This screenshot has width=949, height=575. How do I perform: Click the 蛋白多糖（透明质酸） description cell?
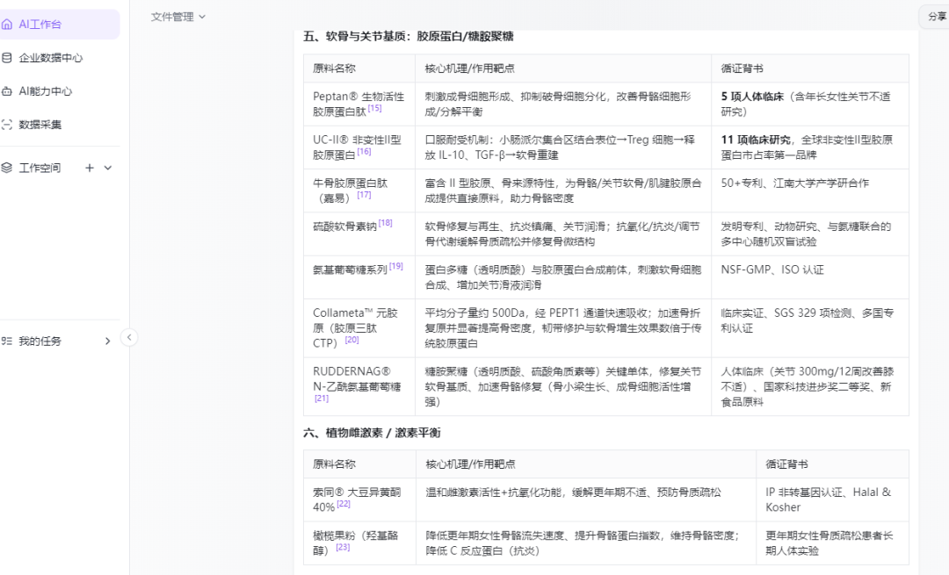pyautogui.click(x=563, y=277)
